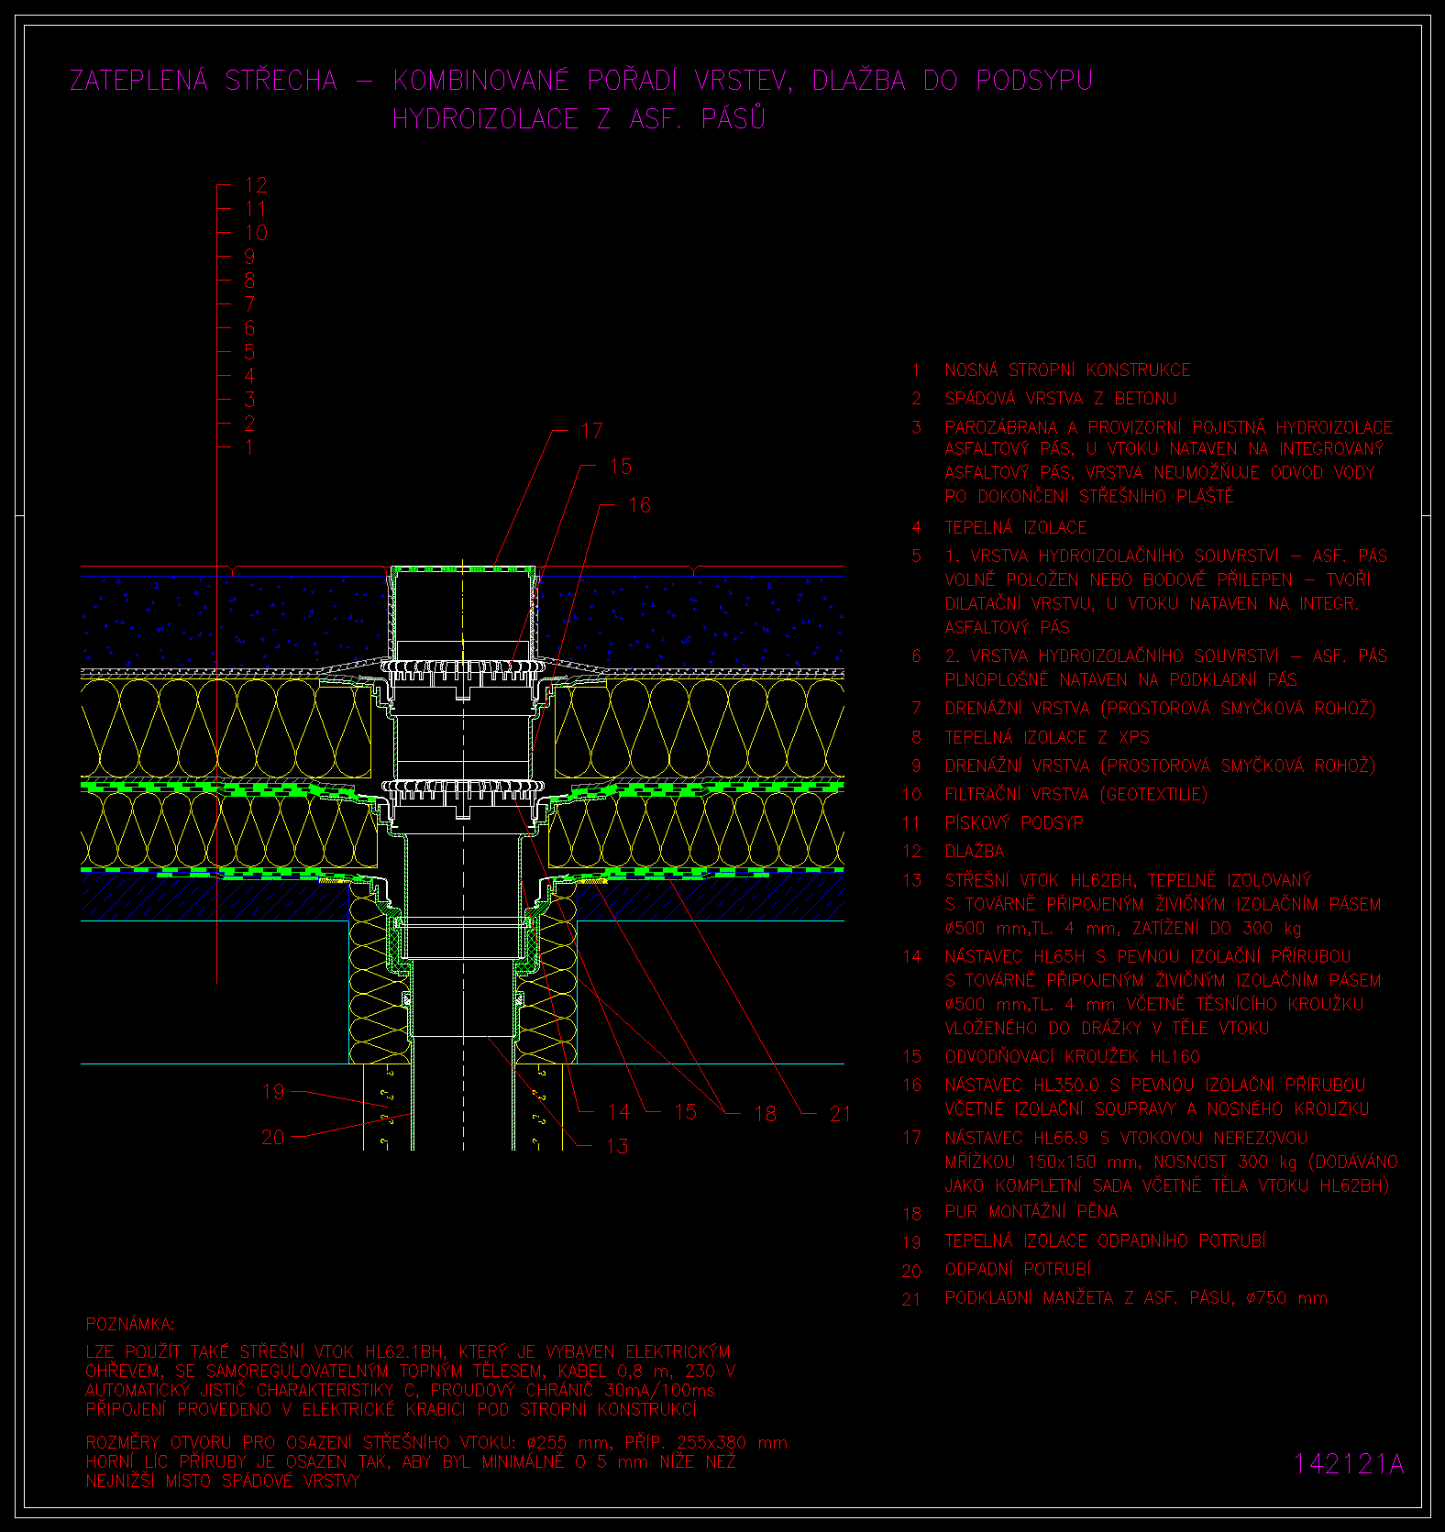Viewport: 1445px width, 1532px height.
Task: Select note line starting 'LZE POUŽÍT TAKÉ STŘEŠNÍ VTOK HL62.1BH'
Action: (408, 1352)
